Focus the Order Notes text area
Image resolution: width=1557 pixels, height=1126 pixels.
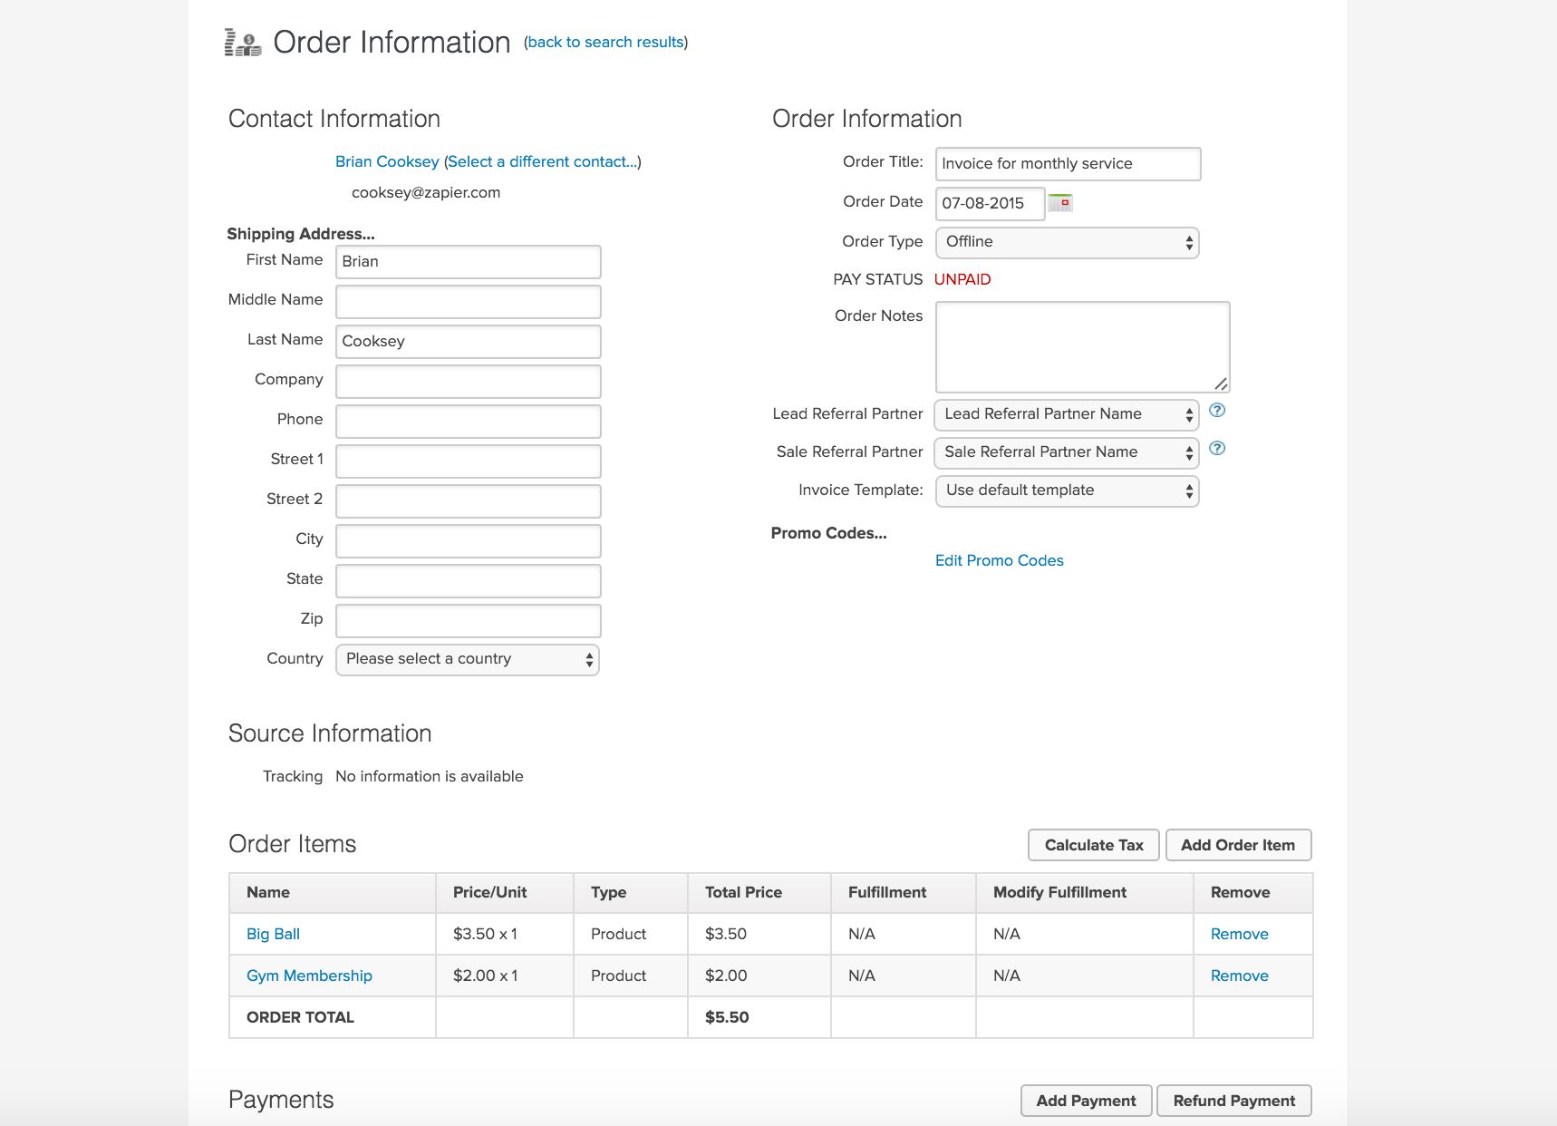[x=1081, y=346]
